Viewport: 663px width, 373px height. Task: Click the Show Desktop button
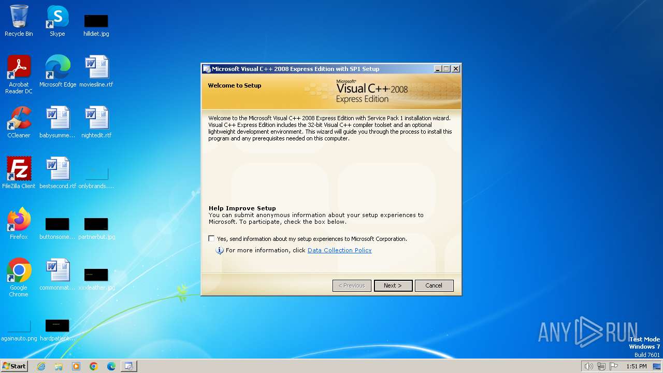tap(657, 366)
